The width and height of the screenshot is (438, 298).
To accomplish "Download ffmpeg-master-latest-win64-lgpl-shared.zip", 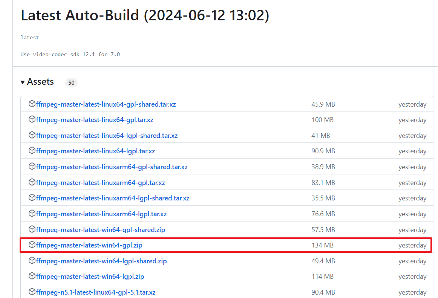I will coord(101,261).
